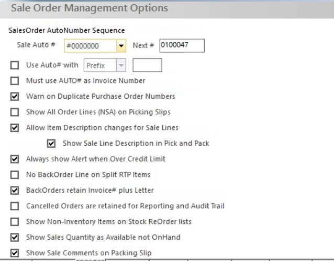The image size is (334, 261).
Task: Toggle Show Sales Quantity as Available not OnHand
Action: [15, 238]
